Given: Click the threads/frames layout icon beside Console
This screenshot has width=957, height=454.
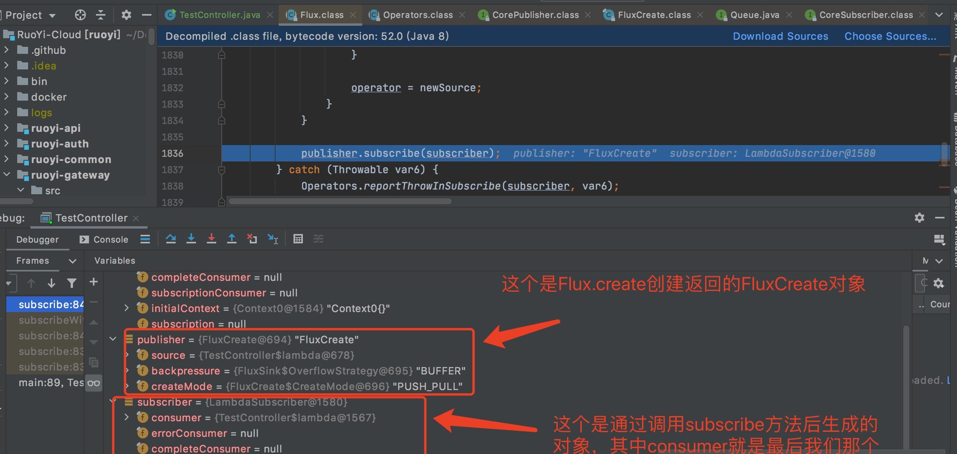Looking at the screenshot, I should [145, 239].
